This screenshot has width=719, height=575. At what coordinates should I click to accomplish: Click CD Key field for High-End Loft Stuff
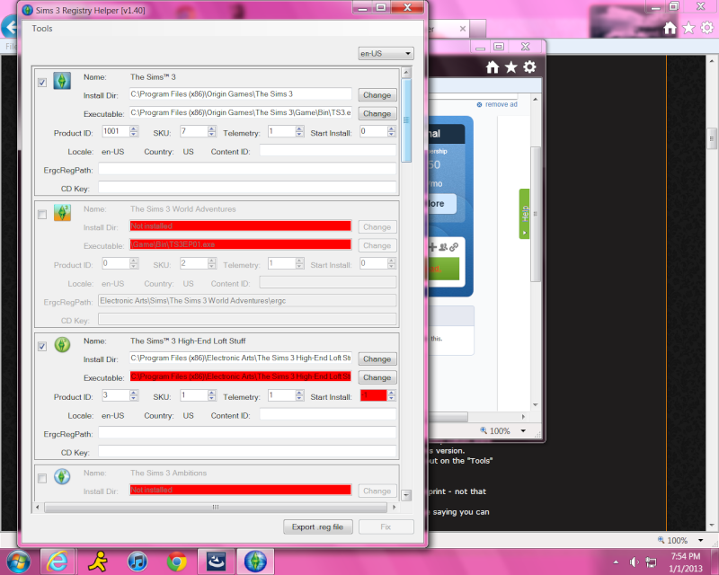(x=247, y=451)
